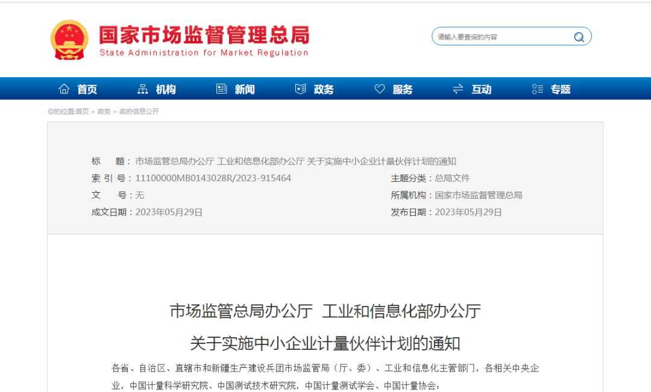Go to the 政务 navigation section
Viewport: 651px width, 392px height.
point(324,90)
